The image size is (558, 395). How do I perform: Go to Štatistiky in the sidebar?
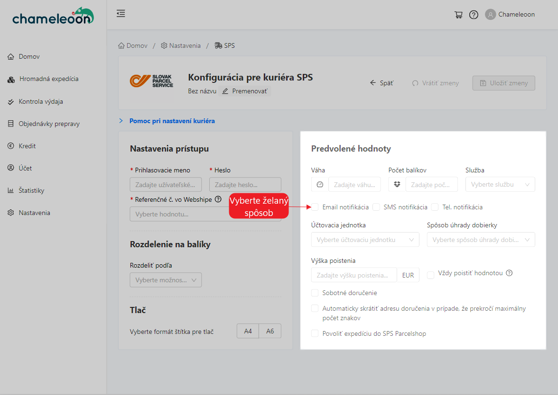coord(31,190)
